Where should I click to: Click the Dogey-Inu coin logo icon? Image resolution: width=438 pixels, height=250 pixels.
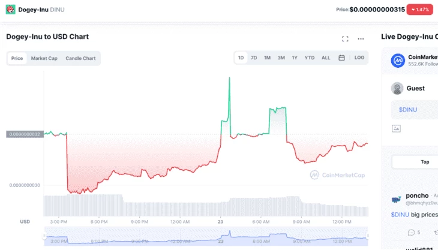pyautogui.click(x=11, y=9)
